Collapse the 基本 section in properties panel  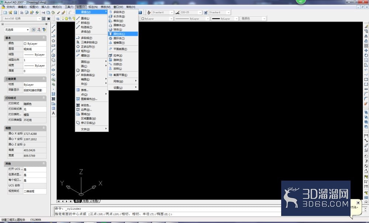tap(44, 38)
